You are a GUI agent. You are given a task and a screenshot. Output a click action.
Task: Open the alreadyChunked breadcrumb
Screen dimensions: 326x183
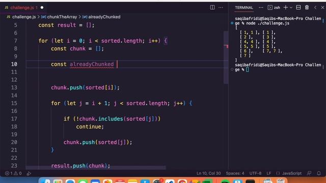click(101, 17)
